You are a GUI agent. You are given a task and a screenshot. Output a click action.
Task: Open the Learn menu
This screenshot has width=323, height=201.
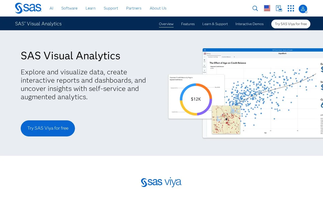pos(90,8)
